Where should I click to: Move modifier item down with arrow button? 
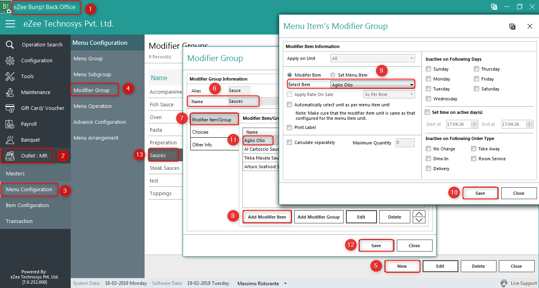pos(419,220)
